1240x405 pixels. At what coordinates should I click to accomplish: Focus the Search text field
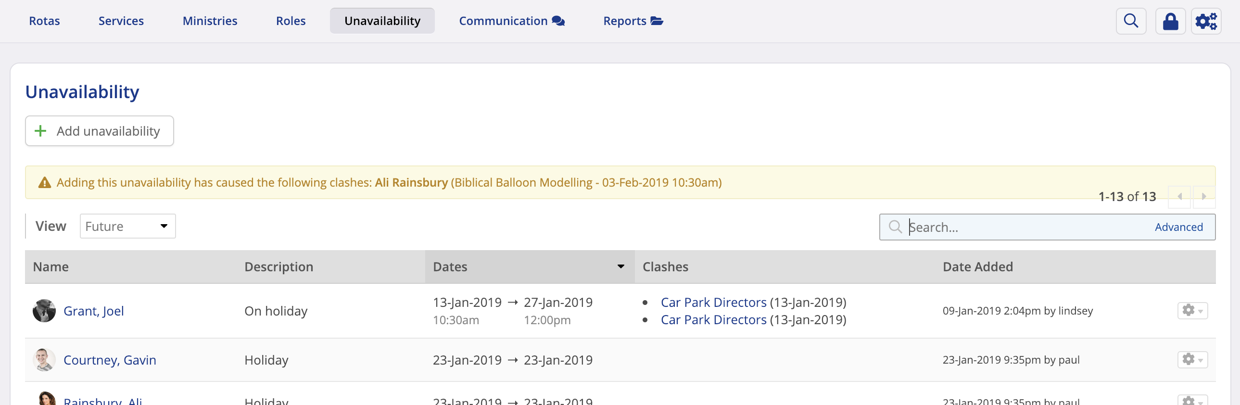coord(1025,228)
